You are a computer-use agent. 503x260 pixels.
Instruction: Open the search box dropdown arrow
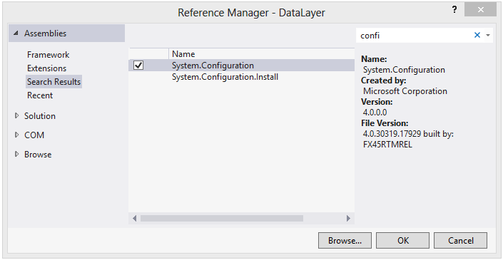coord(488,35)
